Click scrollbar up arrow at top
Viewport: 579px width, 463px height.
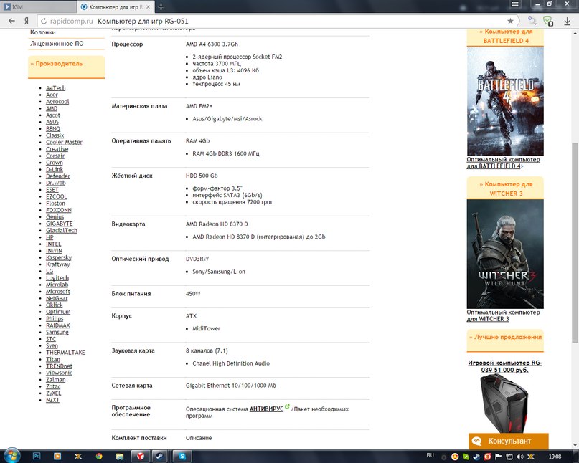point(575,32)
